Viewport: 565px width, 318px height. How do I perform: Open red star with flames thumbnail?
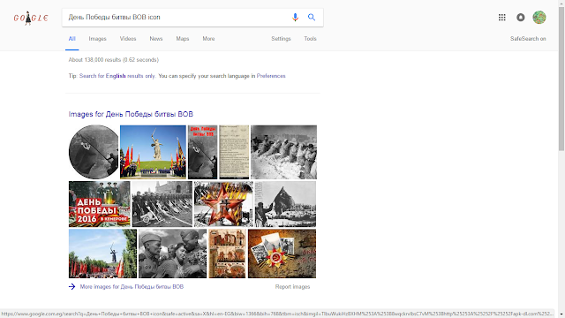pyautogui.click(x=223, y=204)
